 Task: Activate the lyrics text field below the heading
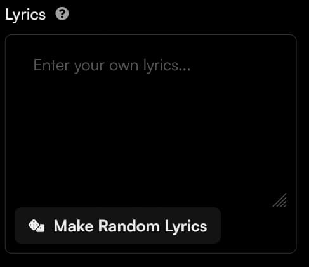pos(151,121)
